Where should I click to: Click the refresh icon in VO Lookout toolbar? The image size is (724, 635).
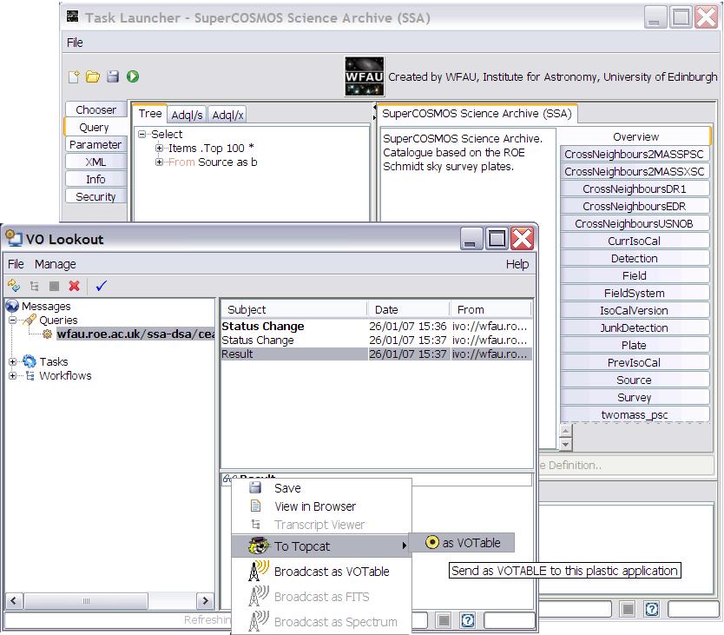14,285
